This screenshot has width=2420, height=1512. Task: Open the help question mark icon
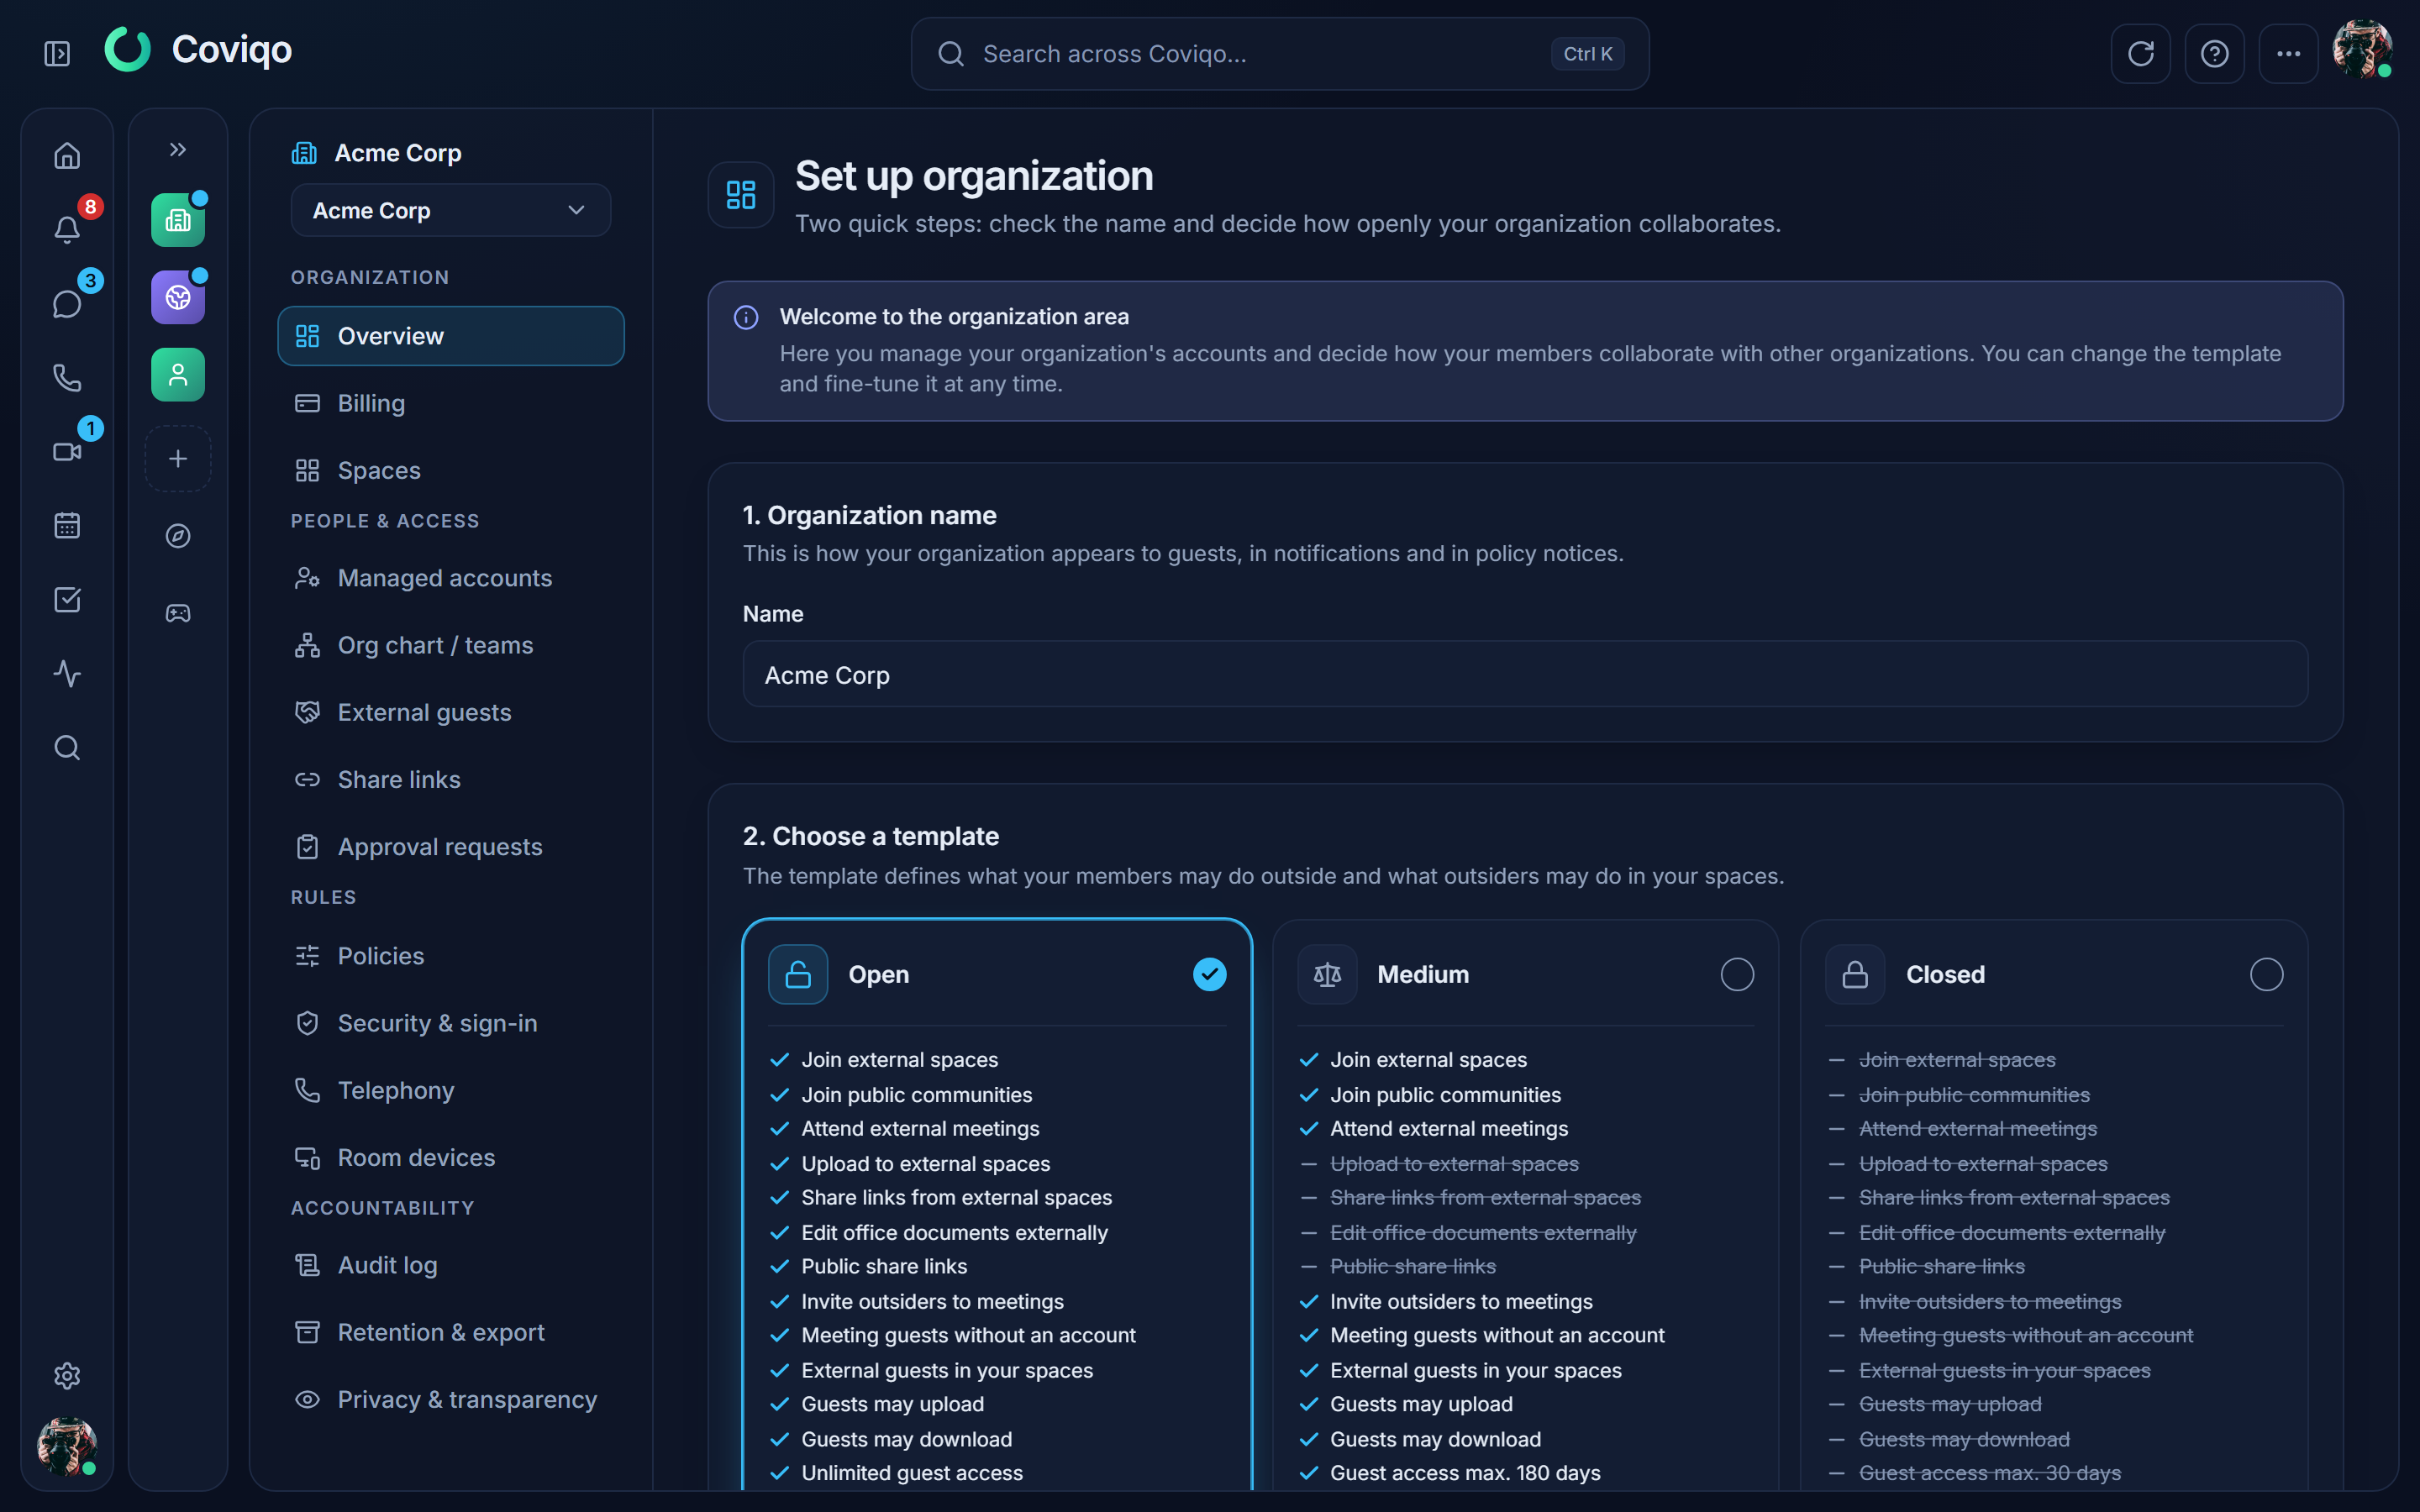click(x=2214, y=54)
